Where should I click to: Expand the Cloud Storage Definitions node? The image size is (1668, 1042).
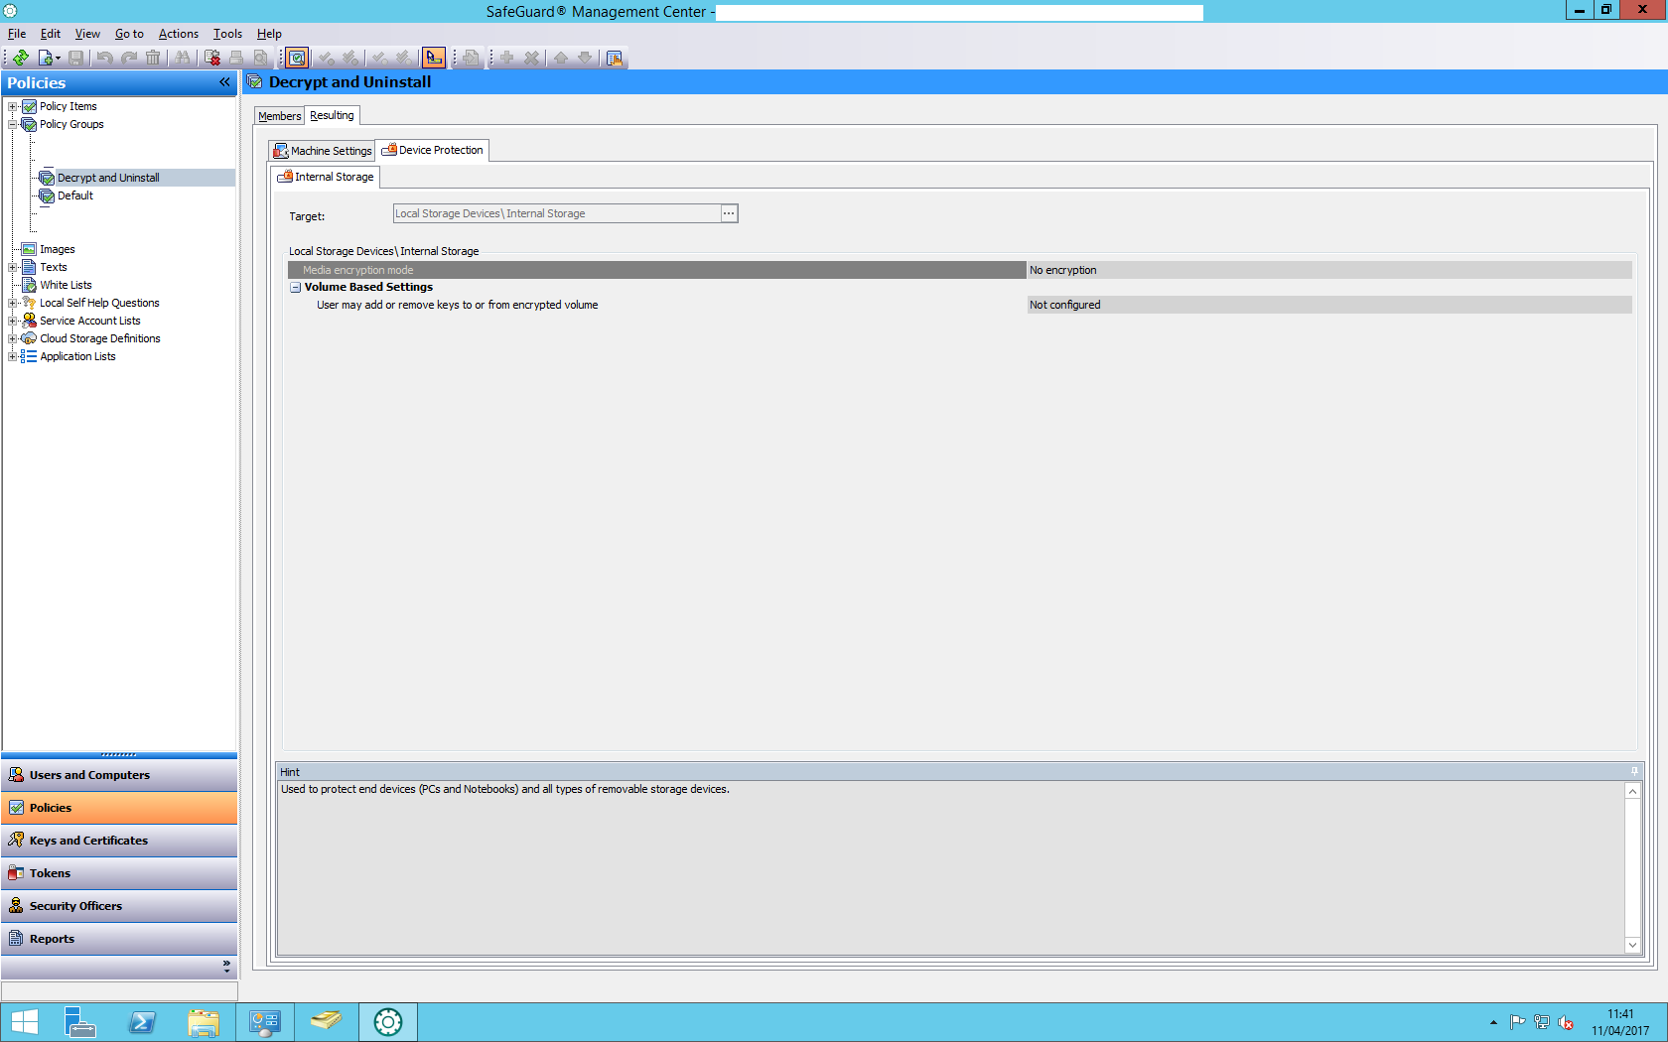click(13, 338)
